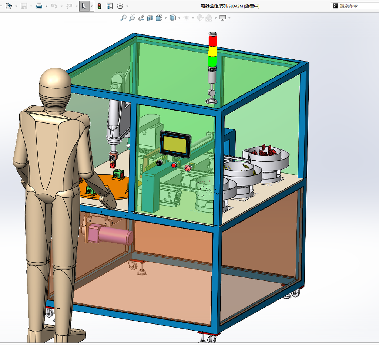Select the yellow HMI touchscreen panel
This screenshot has height=345, width=379.
(x=175, y=144)
